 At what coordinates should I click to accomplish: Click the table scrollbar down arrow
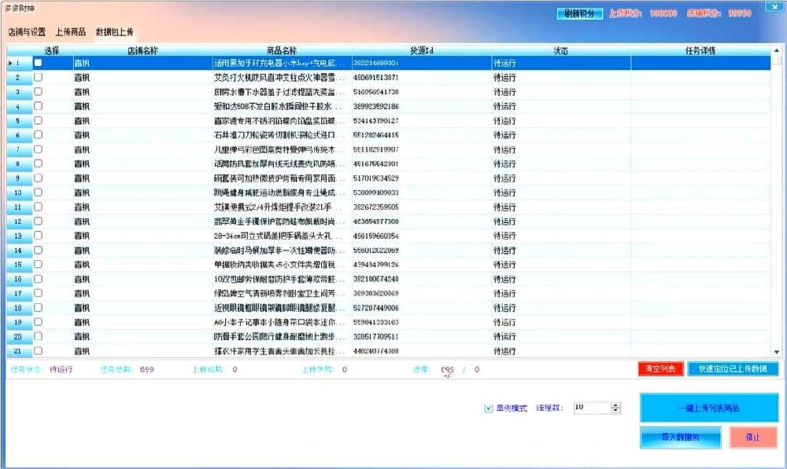click(777, 352)
